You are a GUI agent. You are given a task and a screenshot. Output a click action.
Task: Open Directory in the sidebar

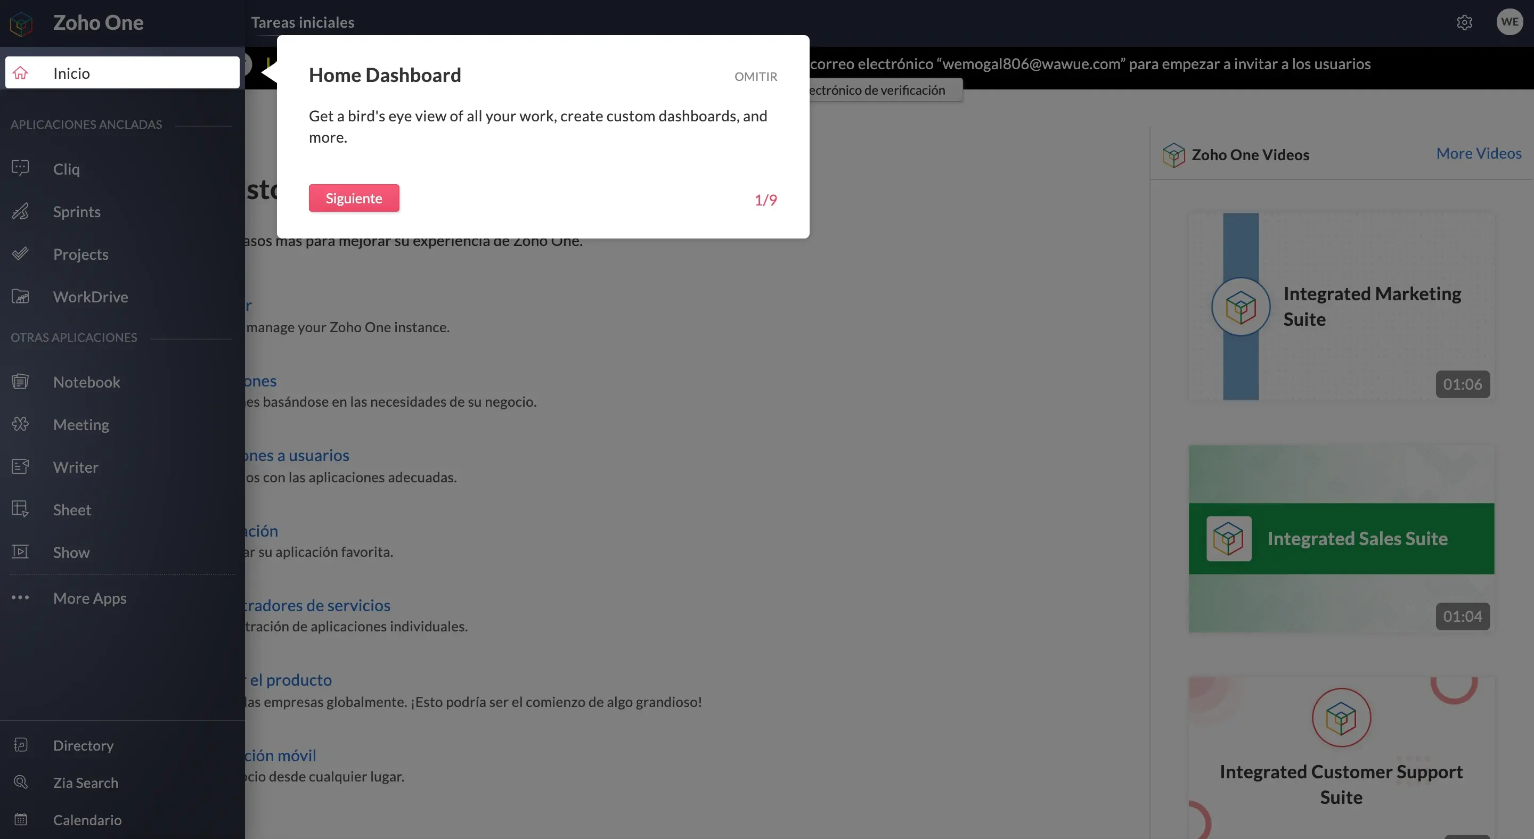click(122, 745)
